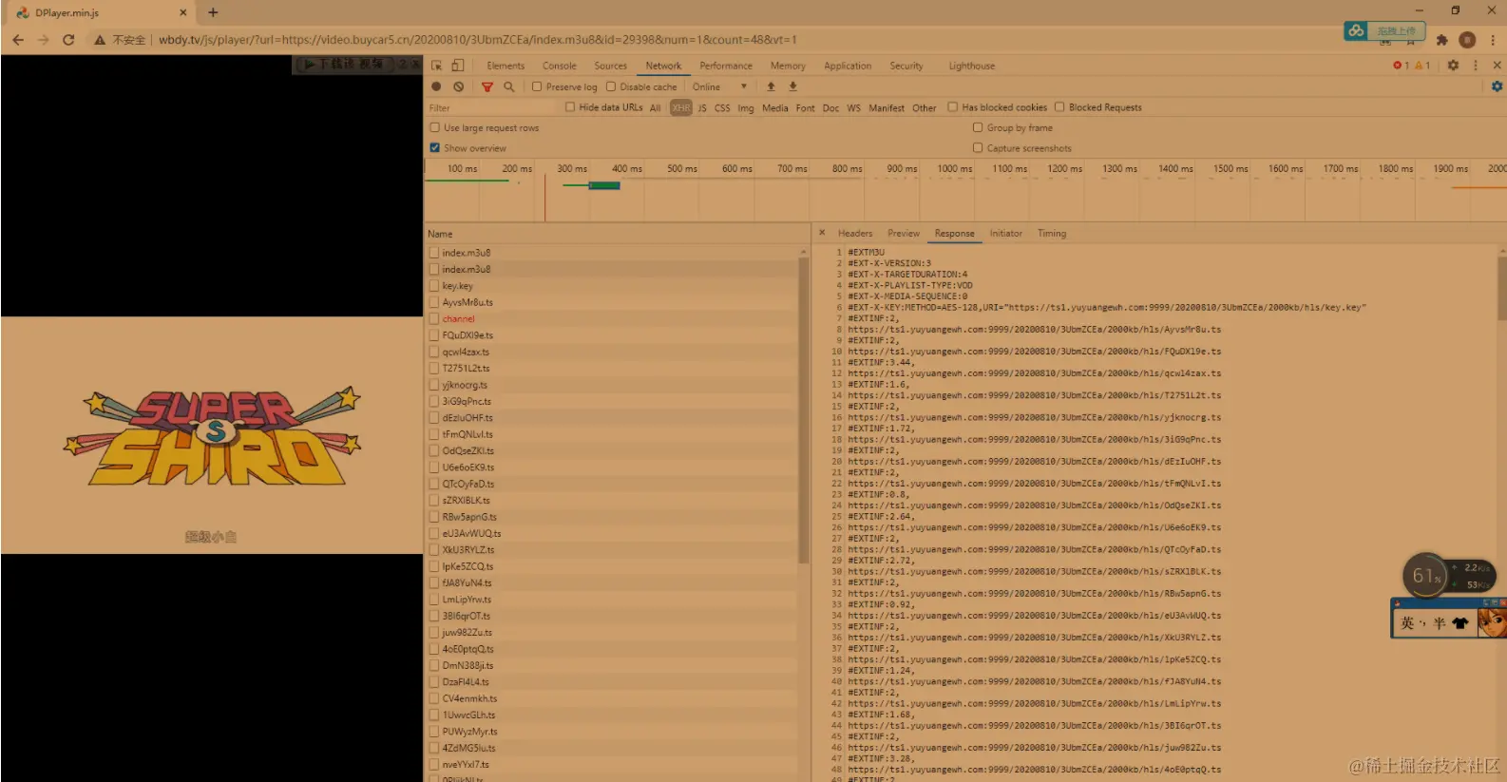The image size is (1507, 782).
Task: Switch to the Elements panel
Action: (506, 66)
